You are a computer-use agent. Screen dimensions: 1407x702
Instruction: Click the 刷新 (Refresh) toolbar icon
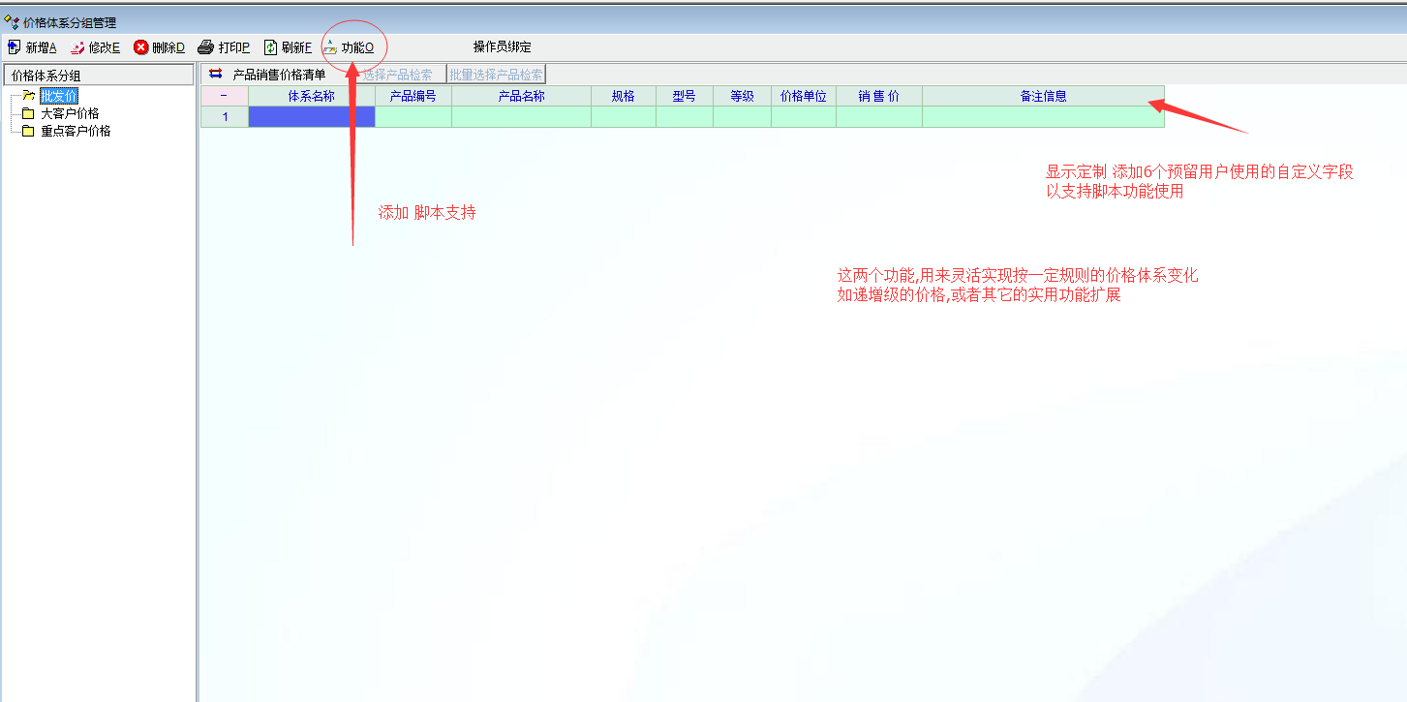pyautogui.click(x=271, y=47)
